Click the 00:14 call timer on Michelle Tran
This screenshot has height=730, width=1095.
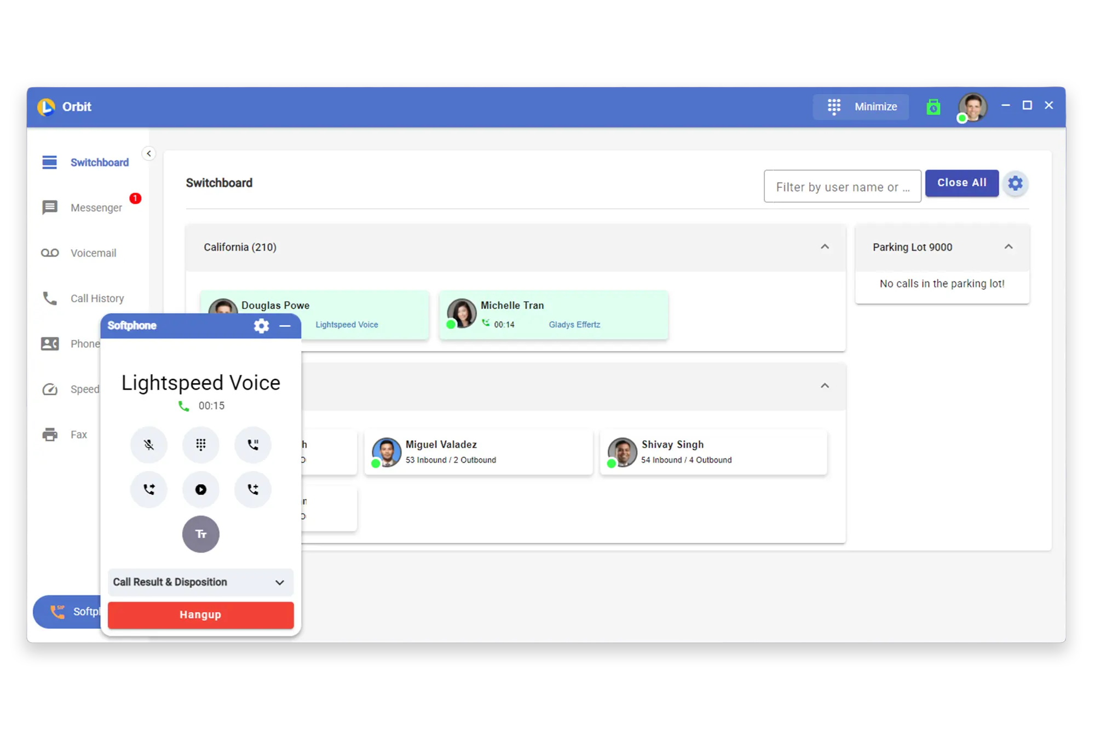pyautogui.click(x=504, y=325)
